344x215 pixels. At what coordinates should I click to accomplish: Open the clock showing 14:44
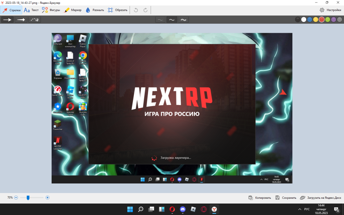coord(321,209)
